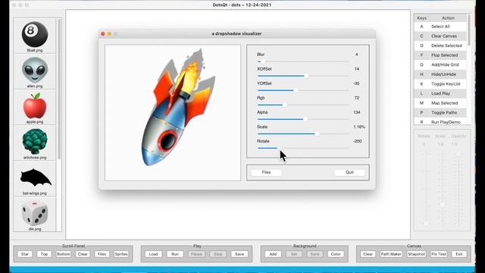The width and height of the screenshot is (485, 273).
Task: Click the rocket image in the visualizer preview
Action: tap(178, 107)
